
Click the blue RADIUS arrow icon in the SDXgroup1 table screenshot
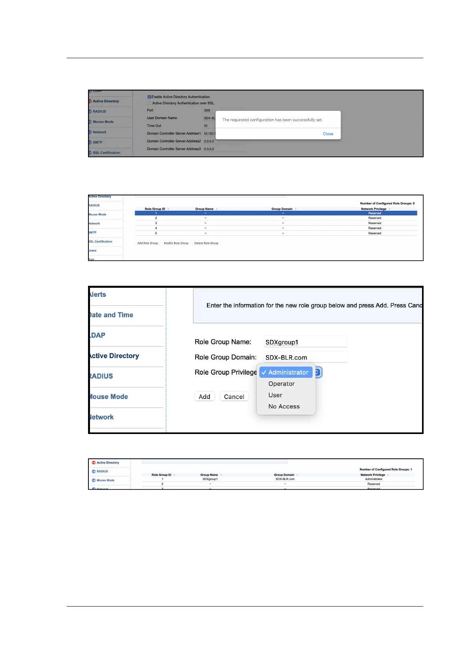(94, 471)
